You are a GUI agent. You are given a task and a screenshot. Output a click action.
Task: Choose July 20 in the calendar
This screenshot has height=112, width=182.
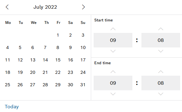click(32, 72)
